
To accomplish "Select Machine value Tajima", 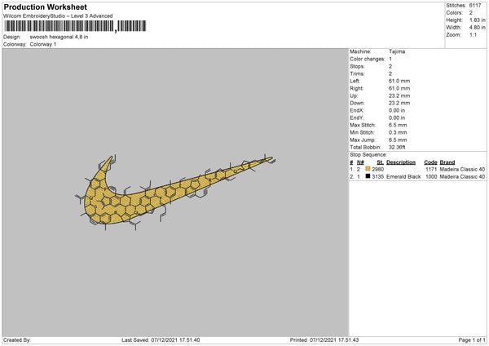I will tap(397, 51).
